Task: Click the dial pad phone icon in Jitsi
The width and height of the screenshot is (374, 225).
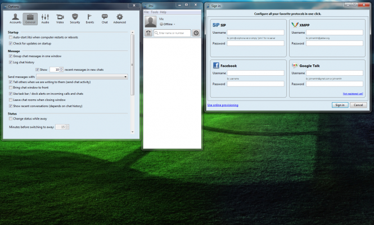Action: [x=148, y=33]
